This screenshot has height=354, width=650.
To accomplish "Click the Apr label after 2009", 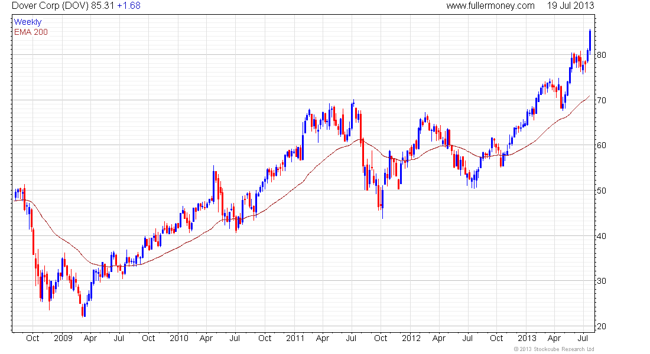I will pyautogui.click(x=90, y=338).
